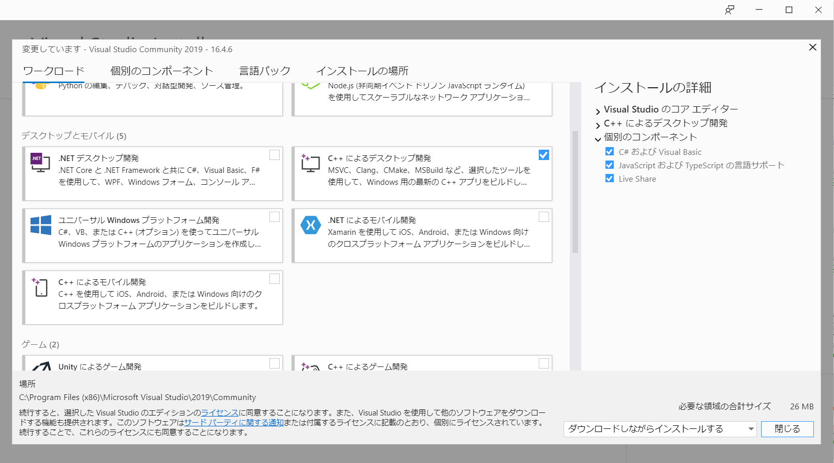Click the インストールの詳細 heading
Screen dimensions: 834x463
(653, 88)
